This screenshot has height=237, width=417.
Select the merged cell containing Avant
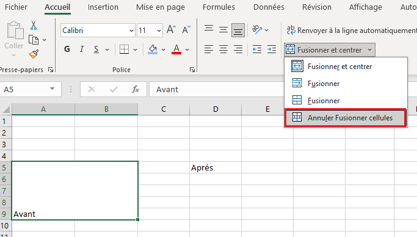click(74, 191)
